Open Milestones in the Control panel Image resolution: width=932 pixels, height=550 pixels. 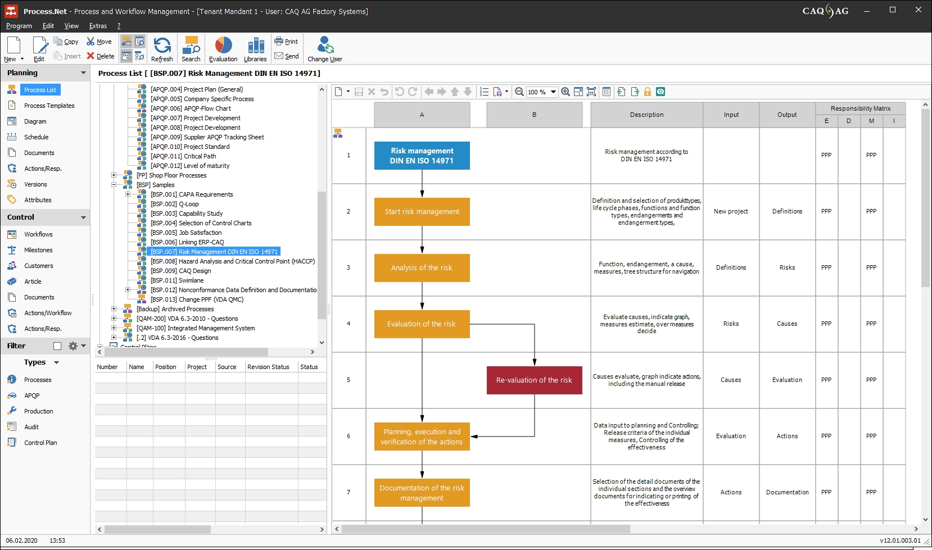[38, 250]
